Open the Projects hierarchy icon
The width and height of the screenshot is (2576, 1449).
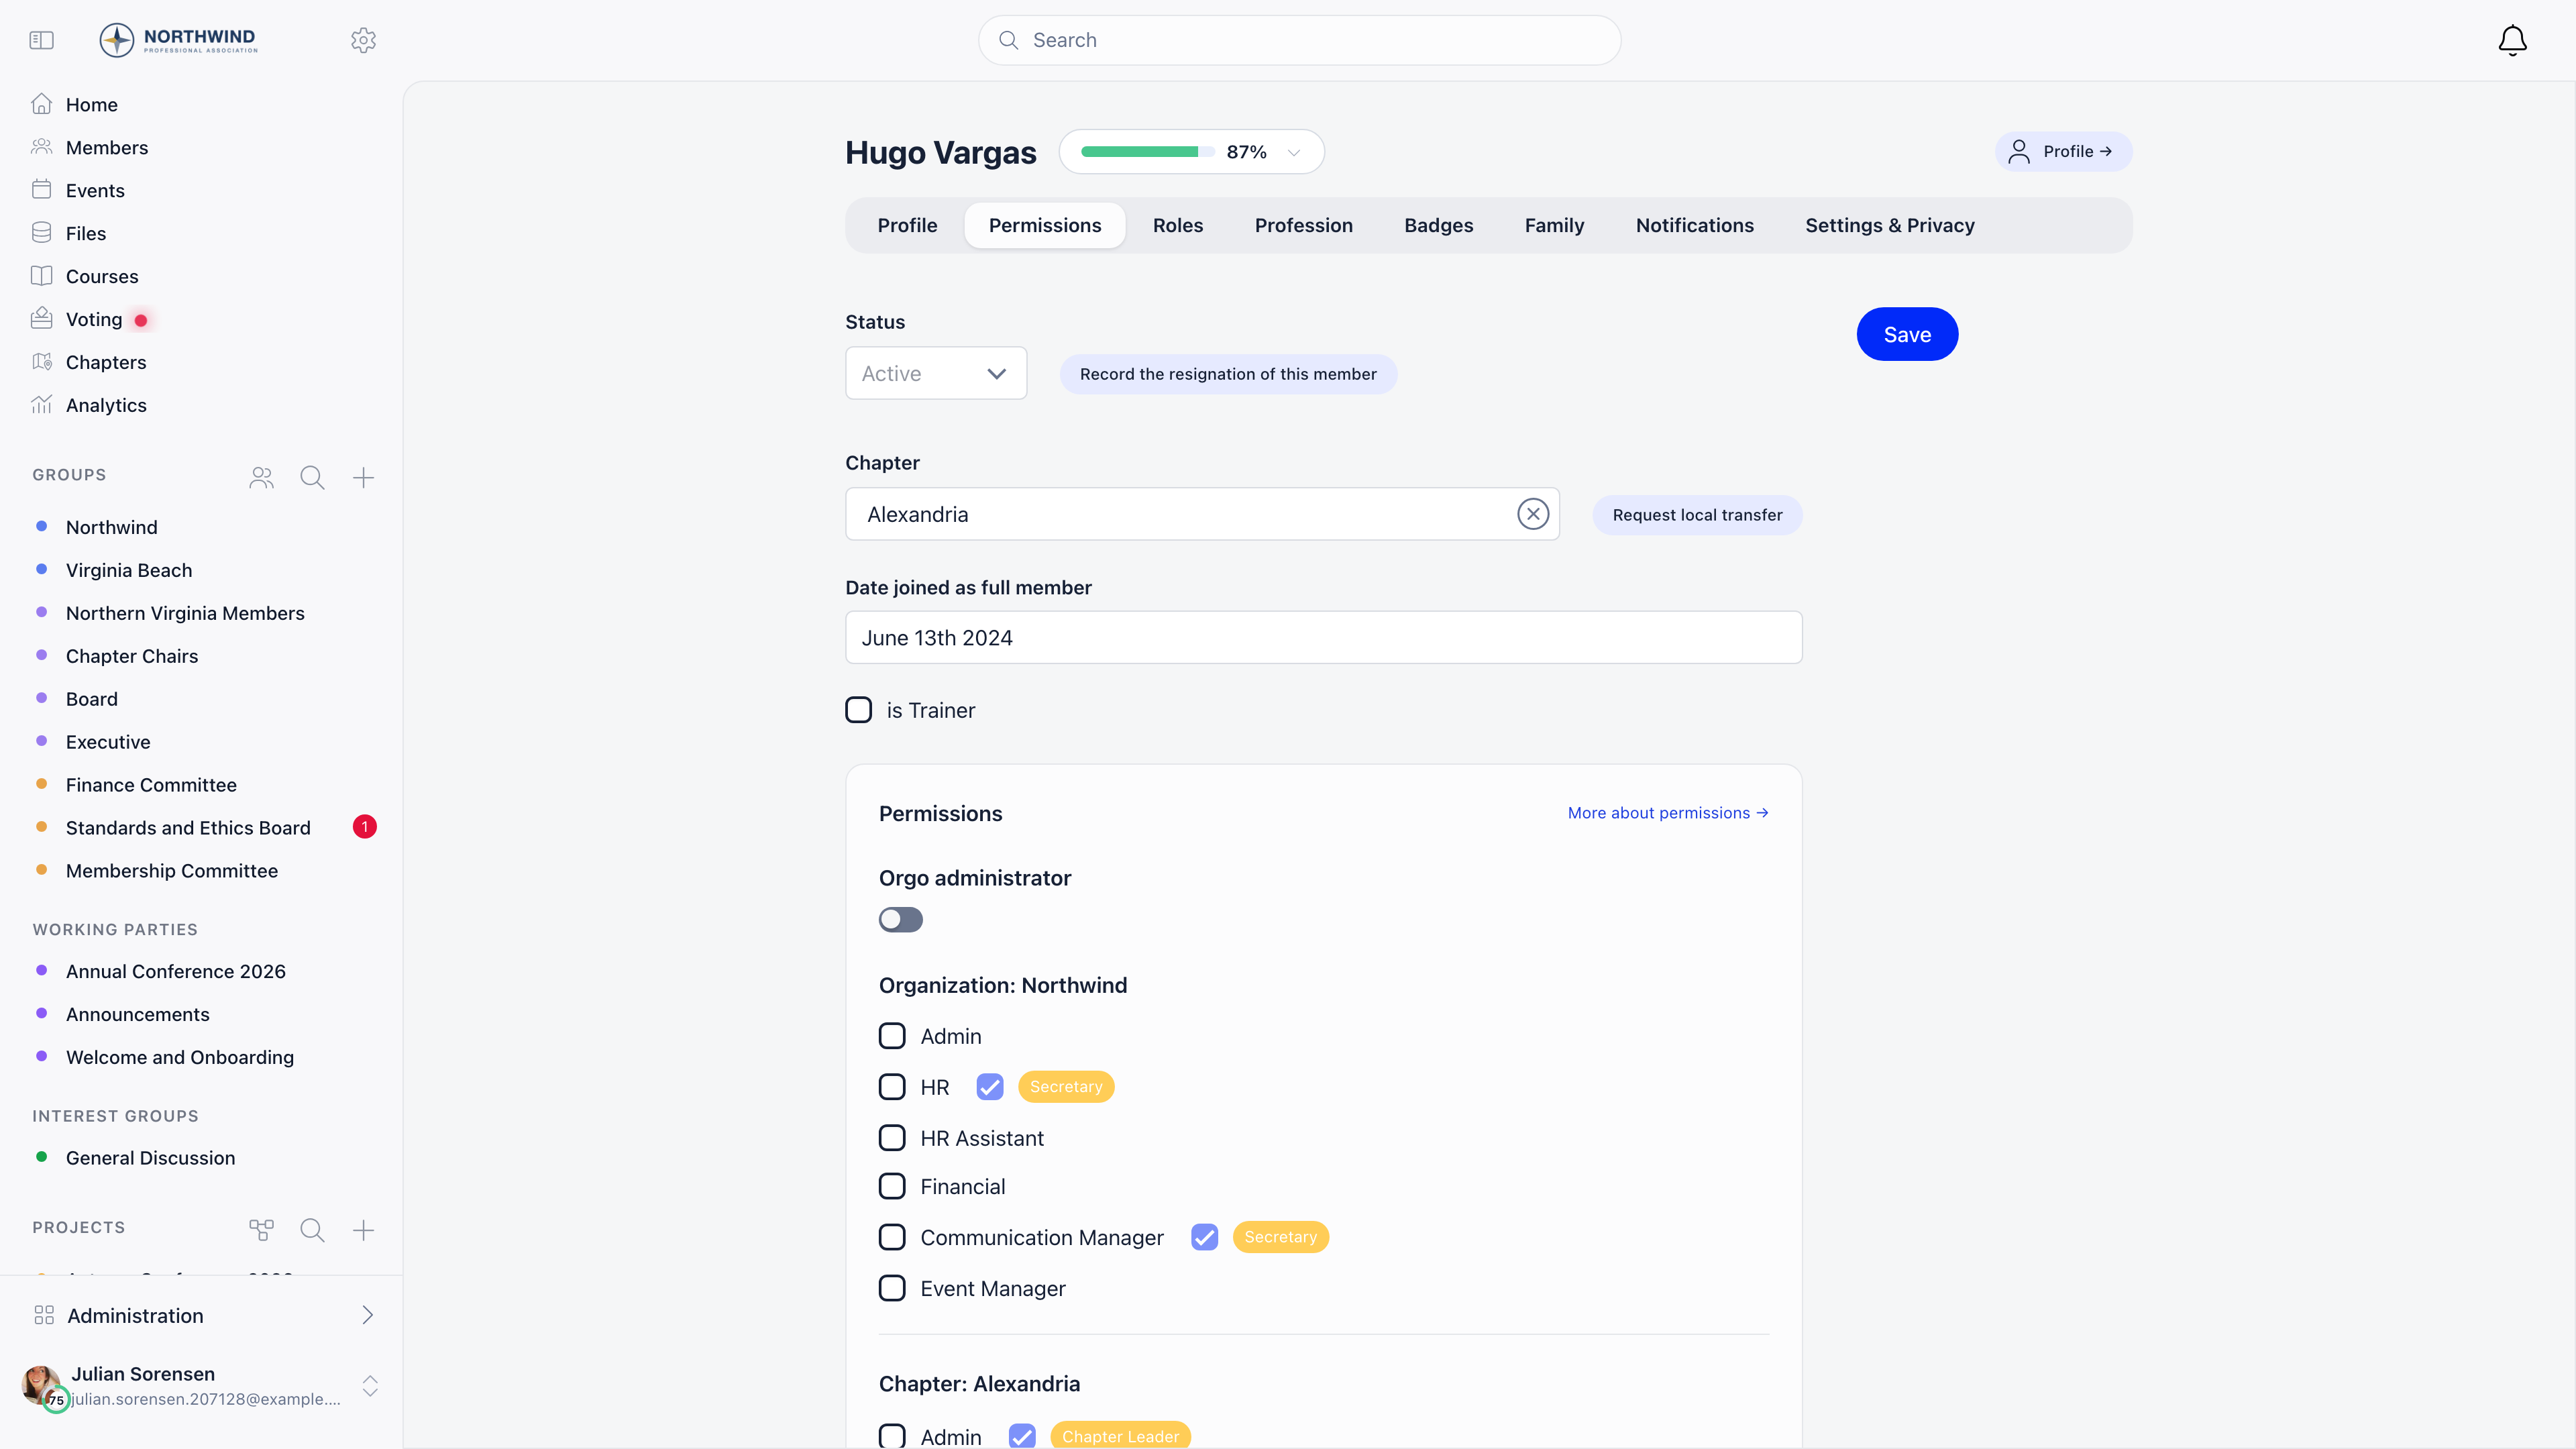click(x=261, y=1230)
